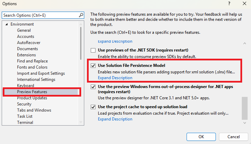251x144 pixels.
Task: Focus the Search Options input field
Action: [x=41, y=15]
